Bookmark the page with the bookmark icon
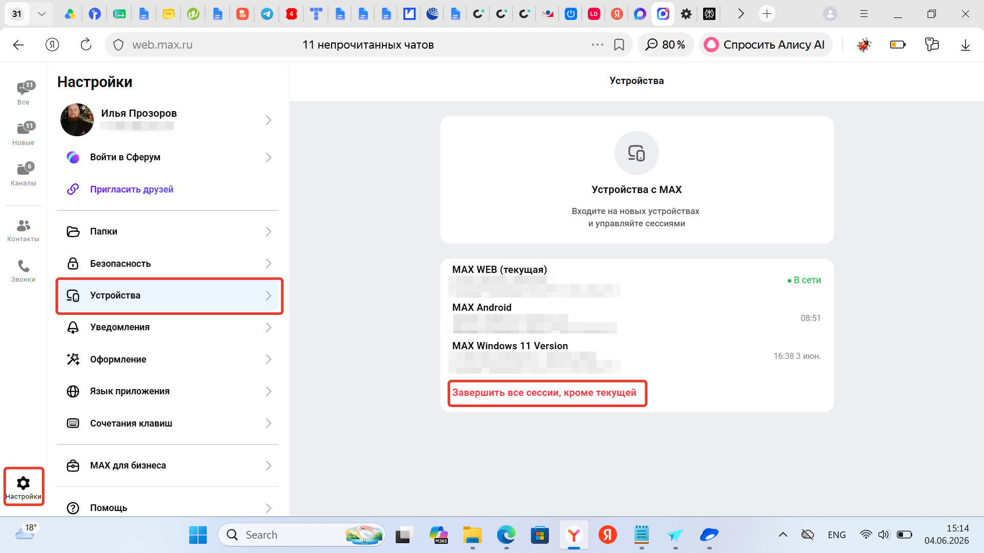Image resolution: width=984 pixels, height=553 pixels. 619,45
